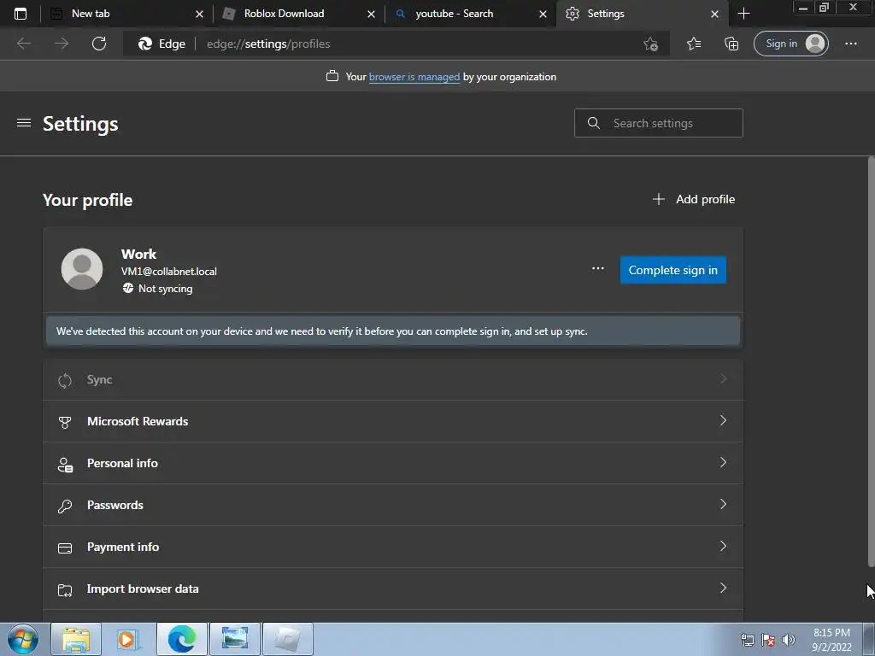Close the Roblox Download tab

[x=371, y=14]
